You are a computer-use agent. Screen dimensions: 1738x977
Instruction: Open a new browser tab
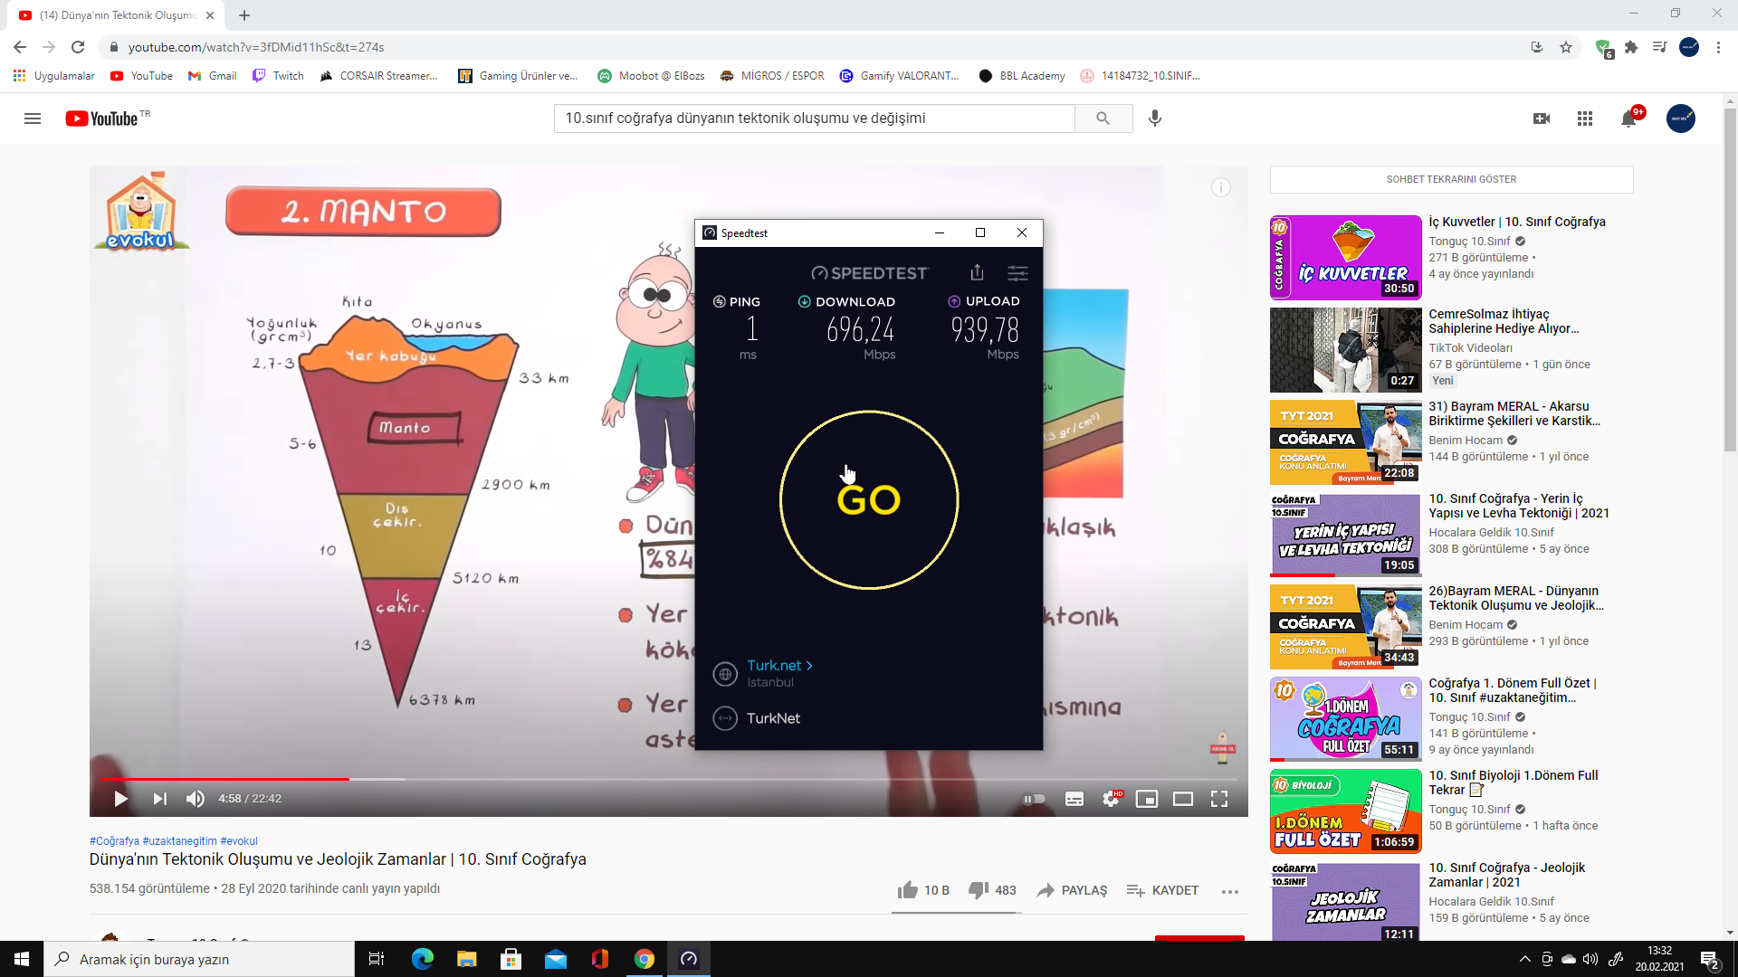244,15
